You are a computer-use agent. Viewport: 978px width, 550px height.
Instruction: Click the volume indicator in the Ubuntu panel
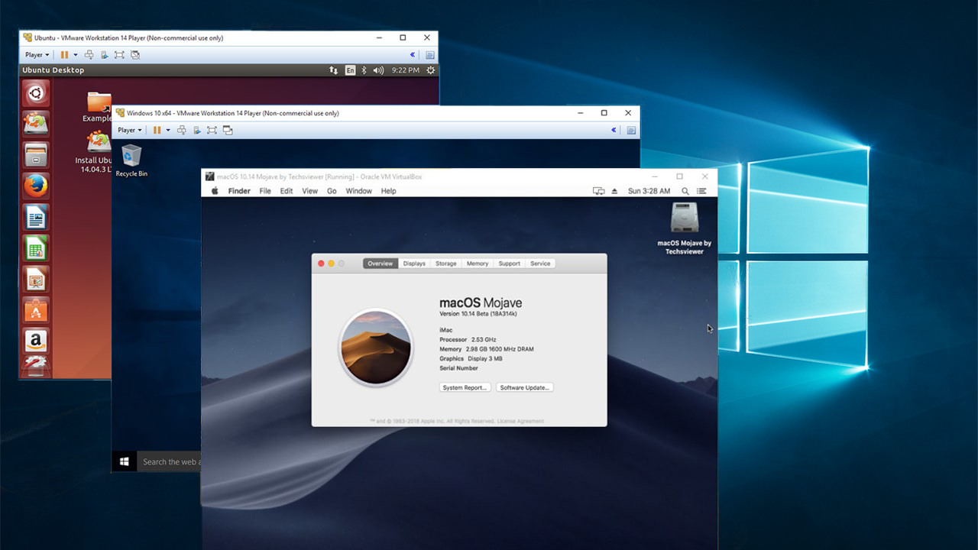377,70
